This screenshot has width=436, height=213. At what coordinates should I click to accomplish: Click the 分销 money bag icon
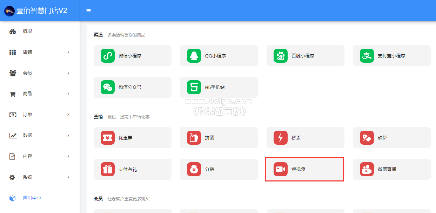tap(194, 169)
